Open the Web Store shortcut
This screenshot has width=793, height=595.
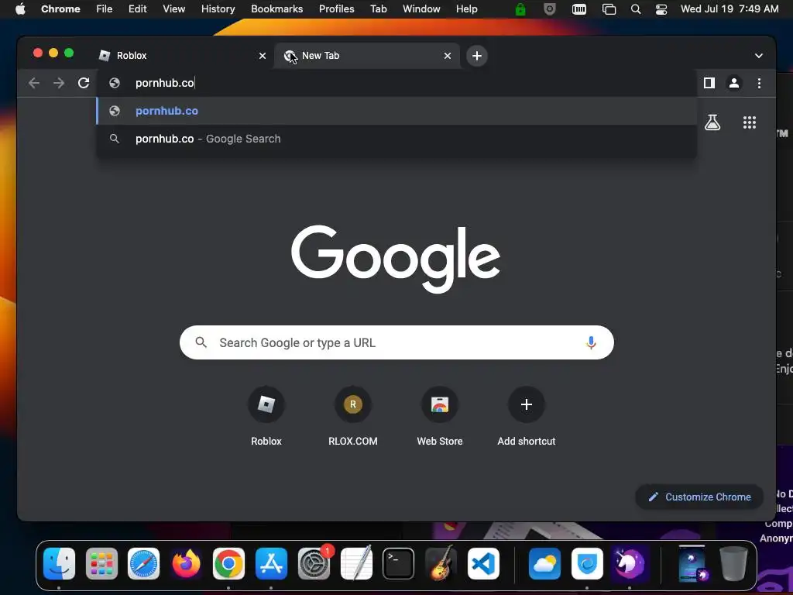pos(440,416)
